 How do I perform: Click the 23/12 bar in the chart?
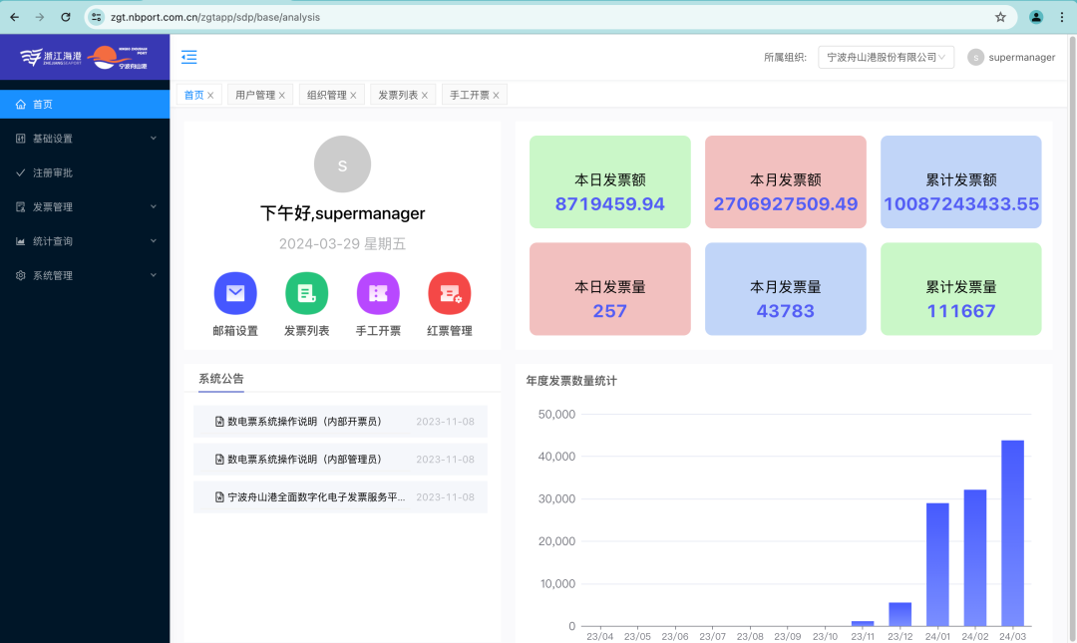pos(899,614)
